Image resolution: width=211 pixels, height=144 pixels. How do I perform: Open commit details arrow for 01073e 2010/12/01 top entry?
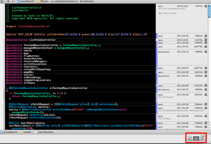[206, 6]
